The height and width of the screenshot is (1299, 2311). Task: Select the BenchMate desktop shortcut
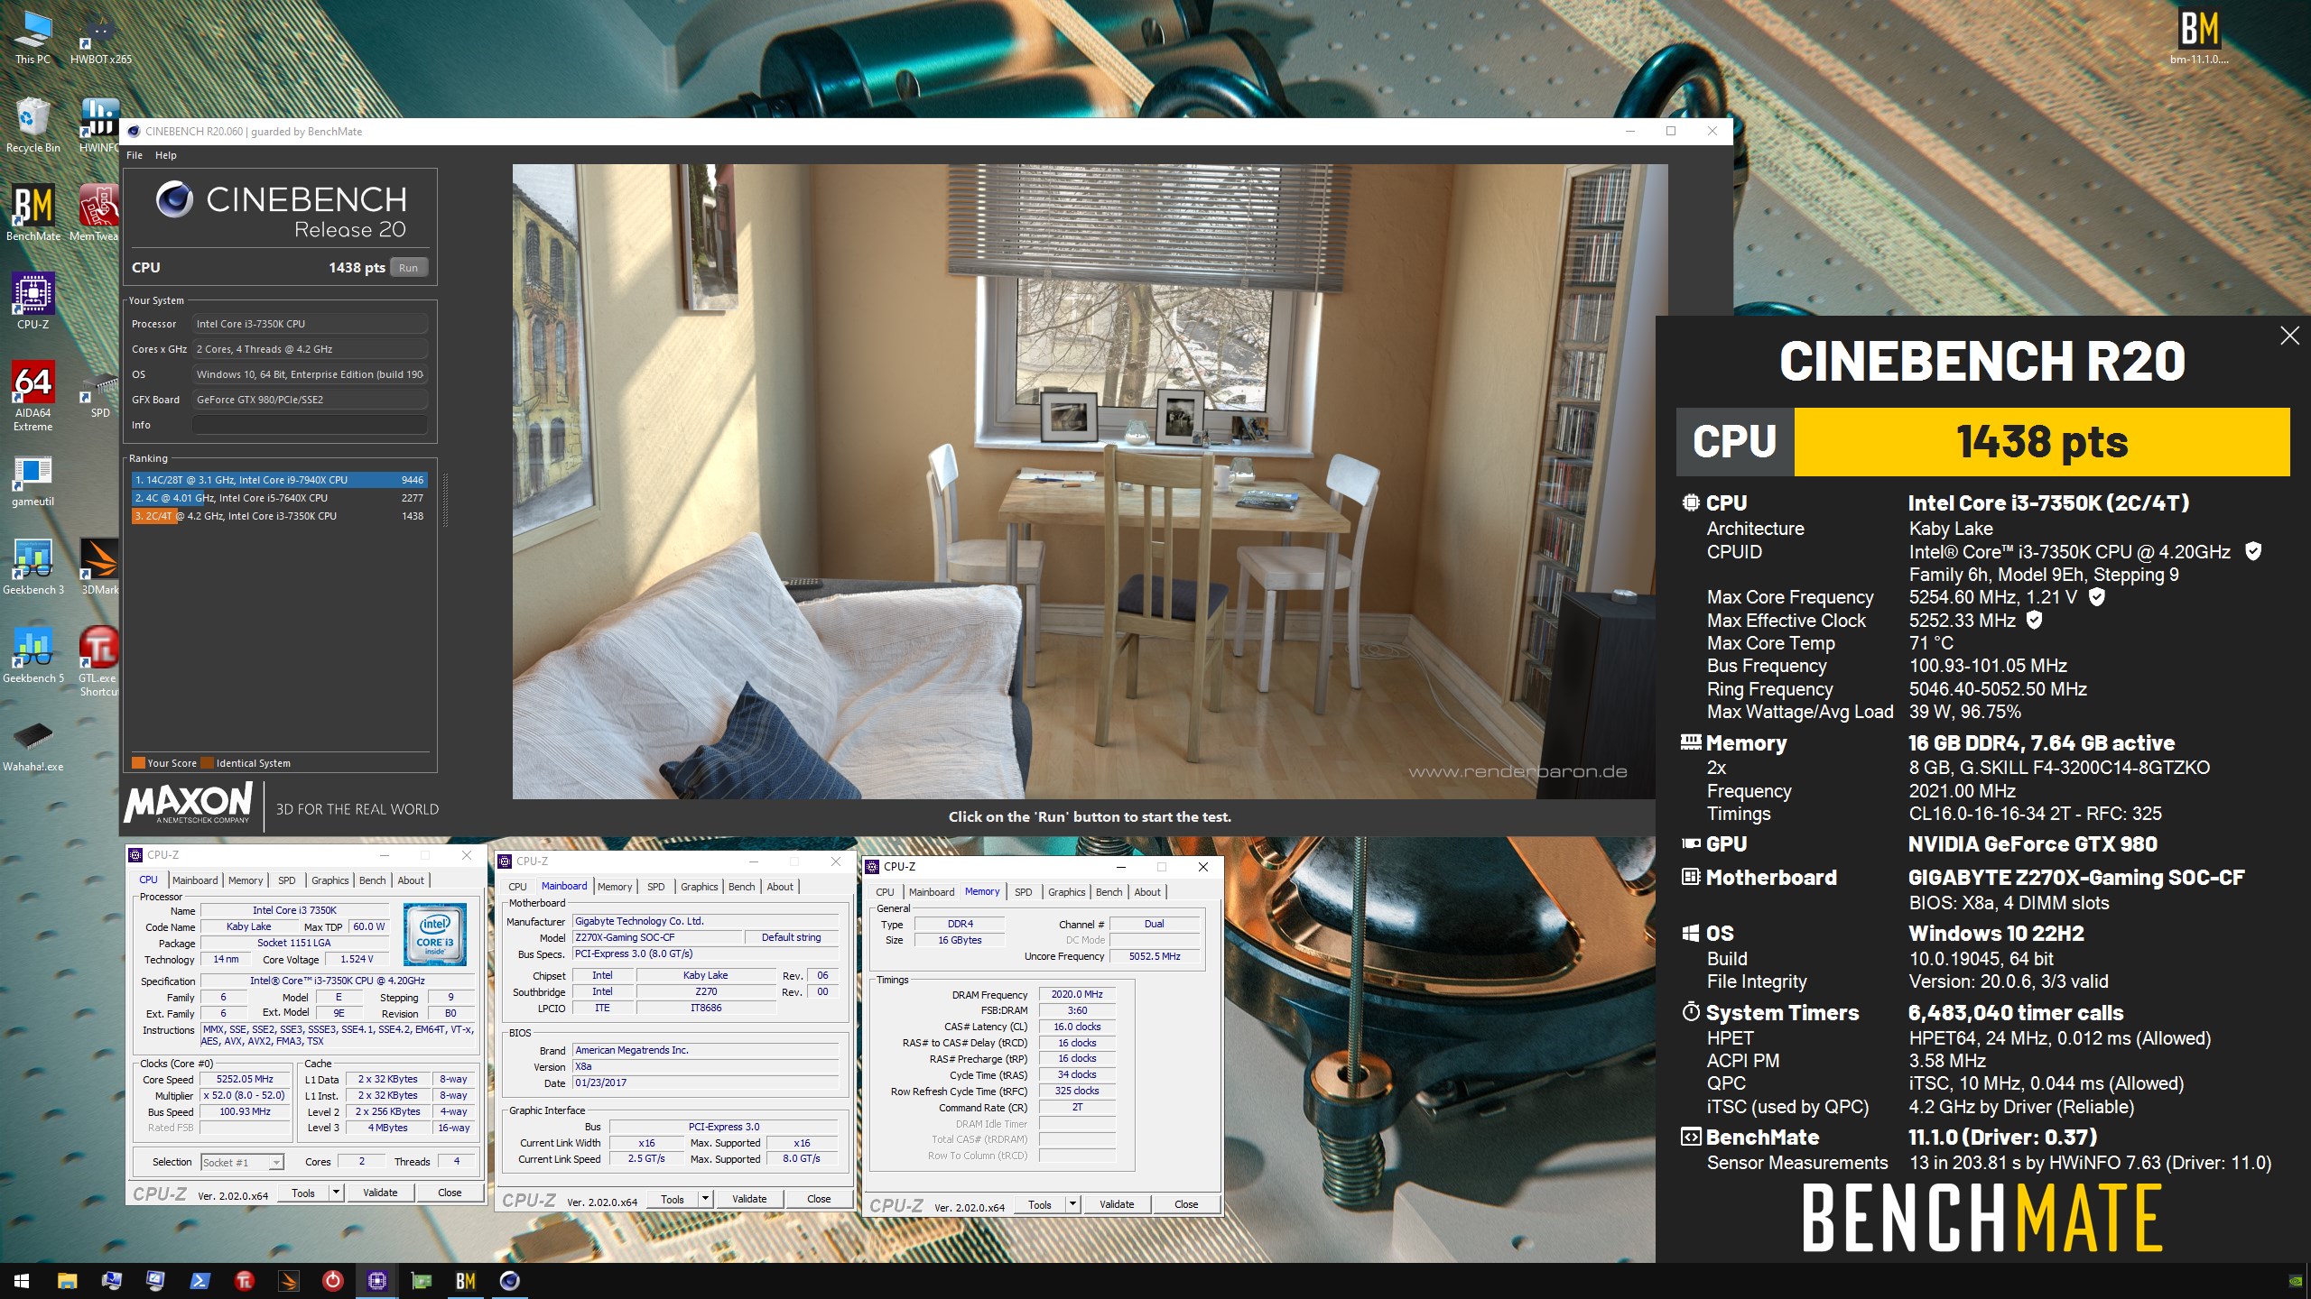point(32,214)
